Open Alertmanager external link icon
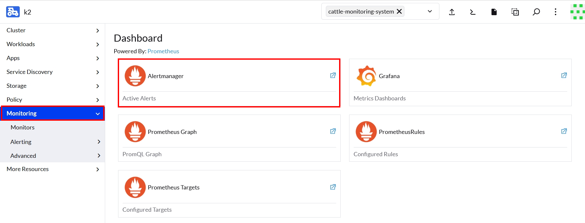Image resolution: width=585 pixels, height=223 pixels. tap(333, 75)
